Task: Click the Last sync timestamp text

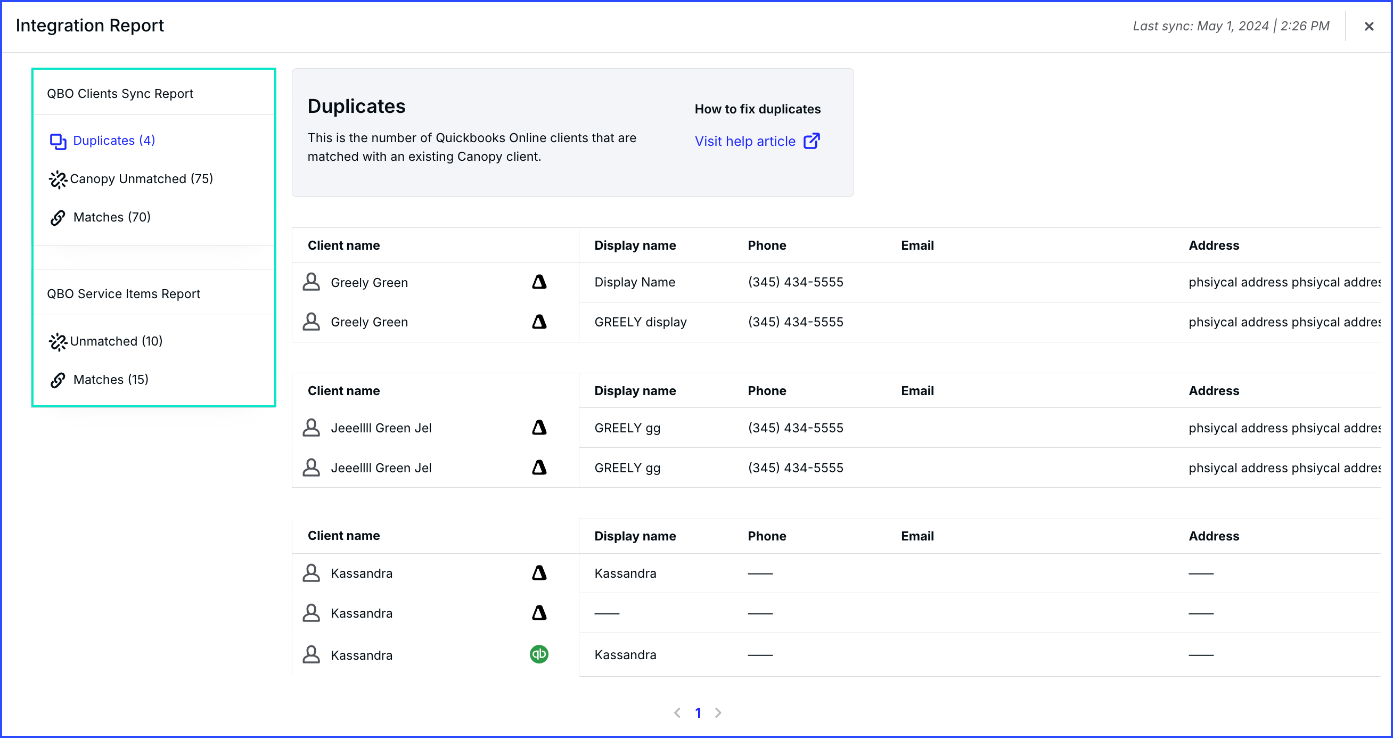Action: pos(1231,26)
